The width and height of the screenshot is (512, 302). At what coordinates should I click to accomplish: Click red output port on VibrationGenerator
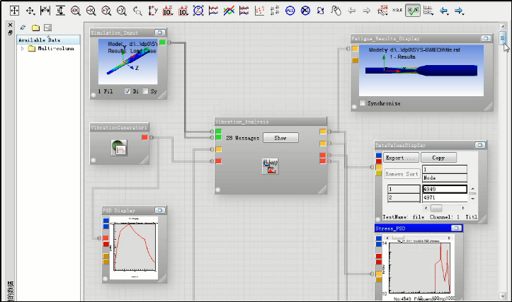(x=144, y=137)
